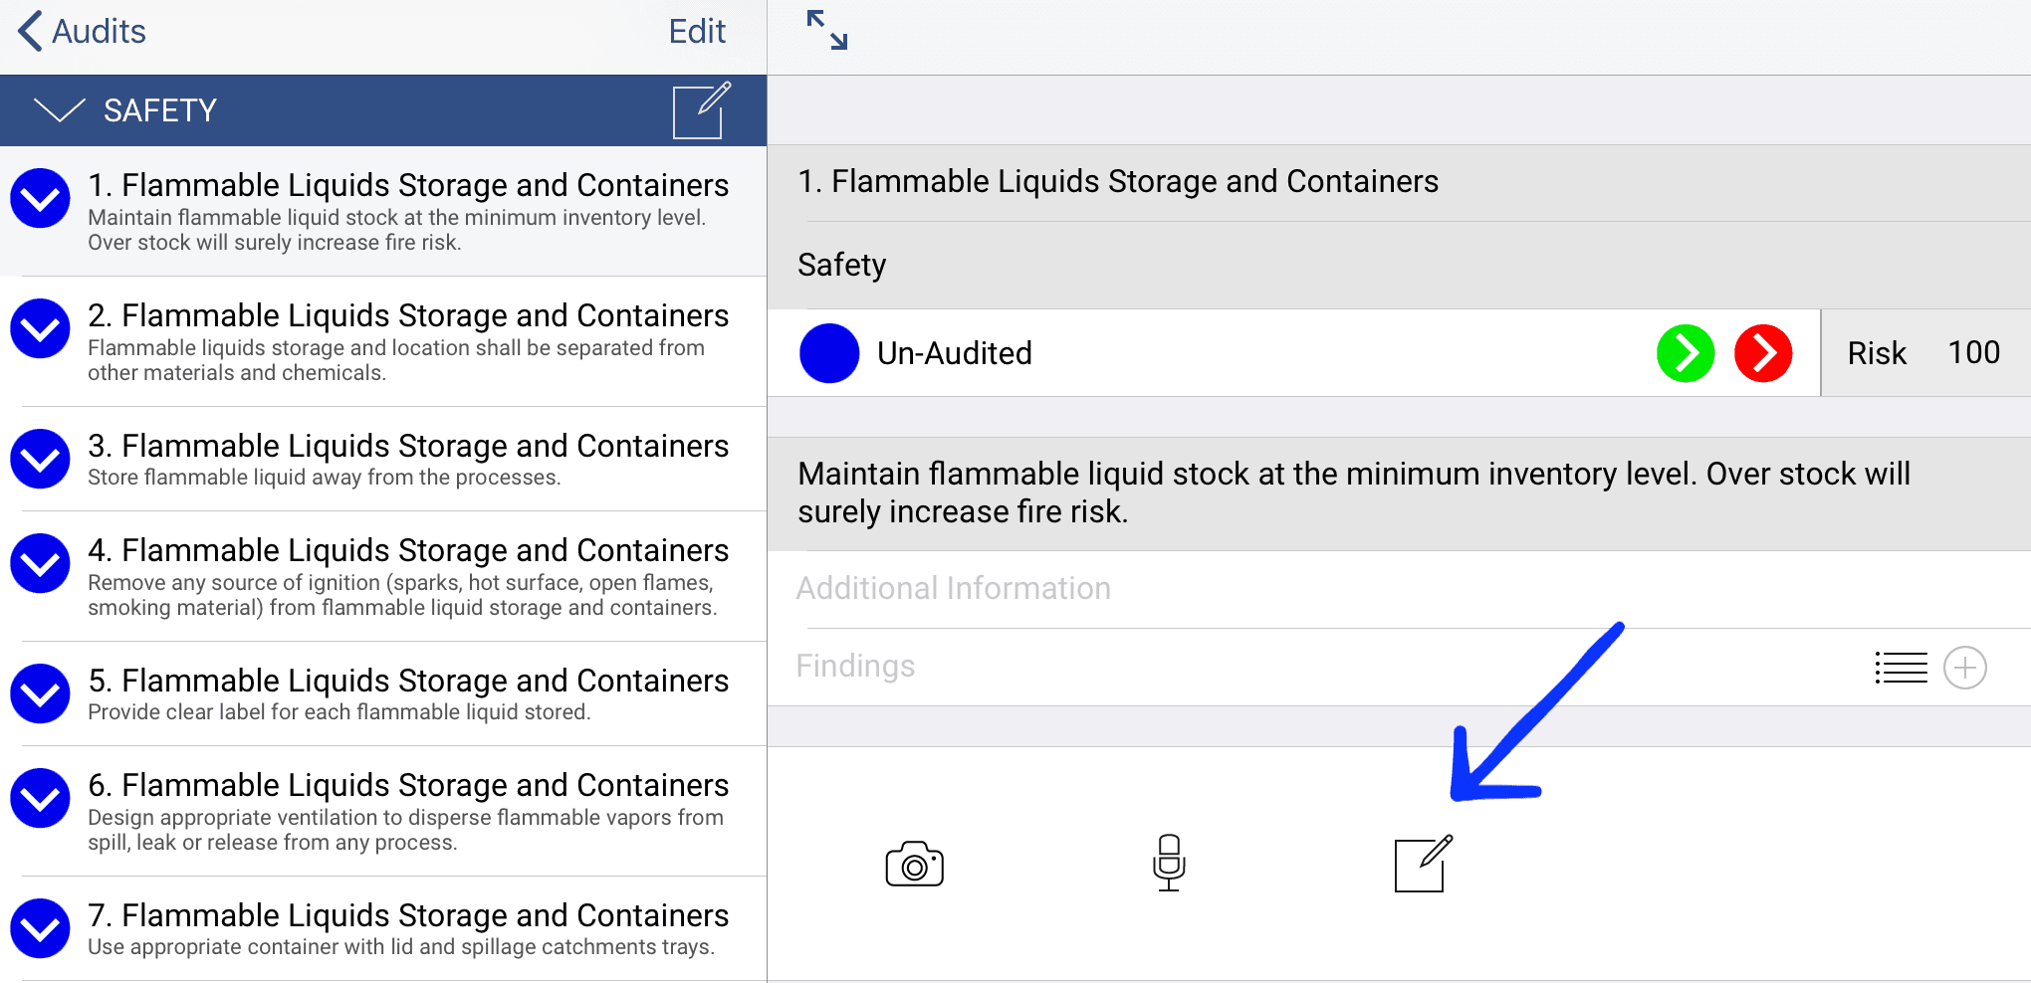This screenshot has height=983, width=2031.
Task: Add a finding with the plus icon
Action: click(1965, 668)
